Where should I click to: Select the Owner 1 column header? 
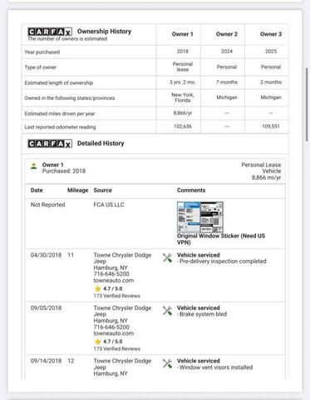pyautogui.click(x=183, y=34)
